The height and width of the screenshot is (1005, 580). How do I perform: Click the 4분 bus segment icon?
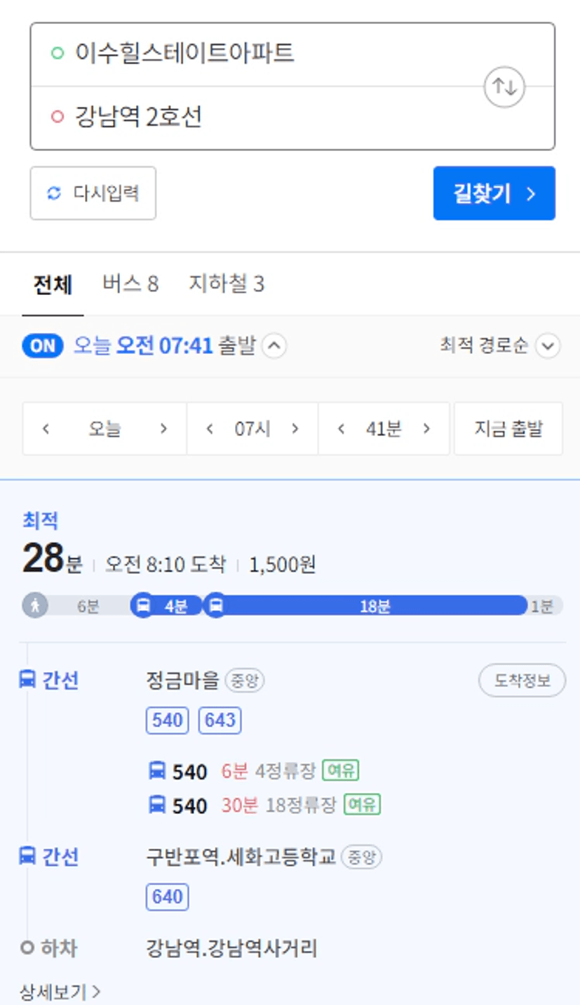(x=144, y=605)
